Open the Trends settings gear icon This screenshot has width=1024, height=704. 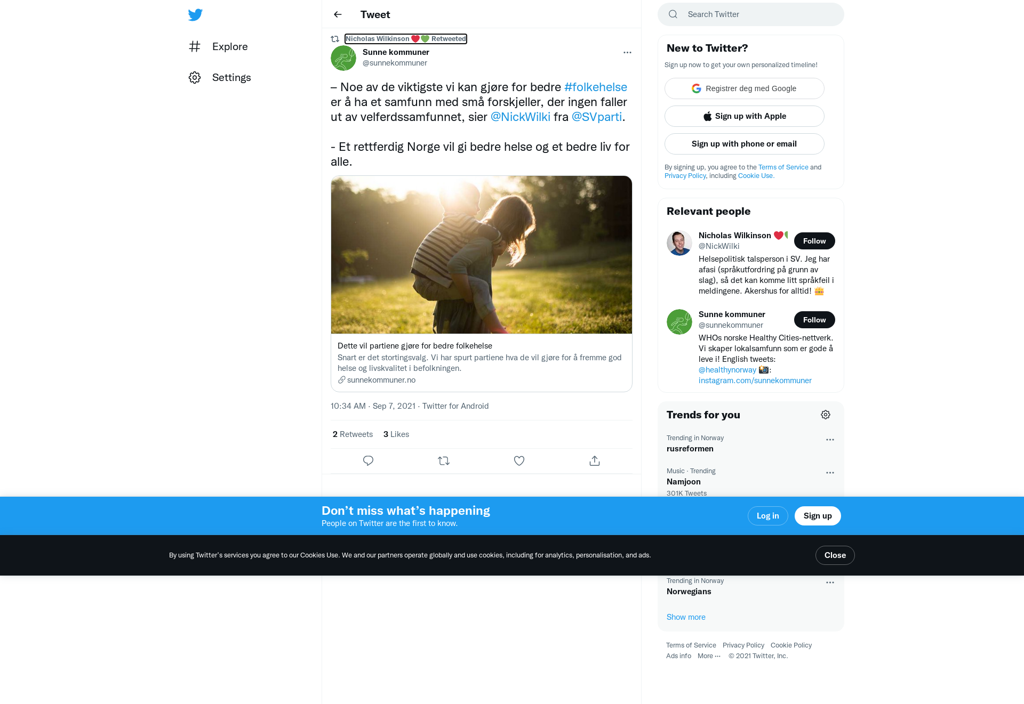[826, 415]
